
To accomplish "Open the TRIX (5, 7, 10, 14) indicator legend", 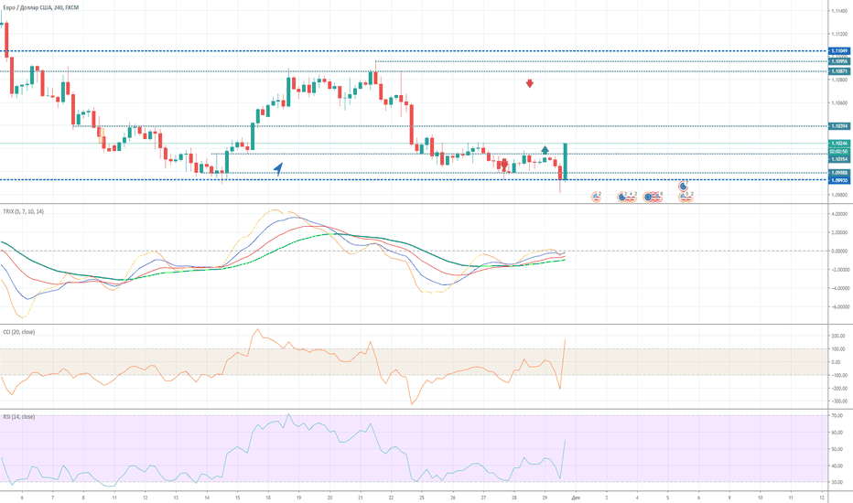I will coord(24,211).
